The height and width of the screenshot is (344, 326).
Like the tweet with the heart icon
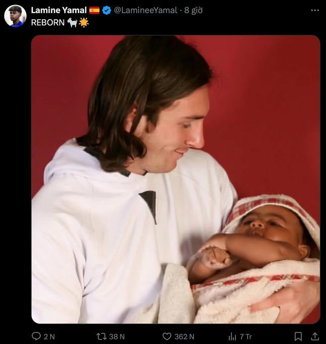[167, 336]
